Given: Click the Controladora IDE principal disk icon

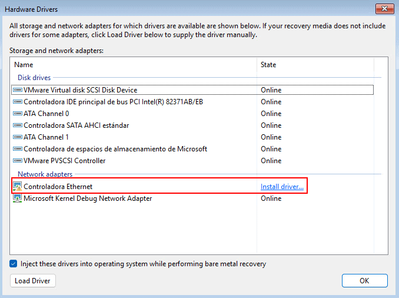Looking at the screenshot, I should (x=17, y=102).
